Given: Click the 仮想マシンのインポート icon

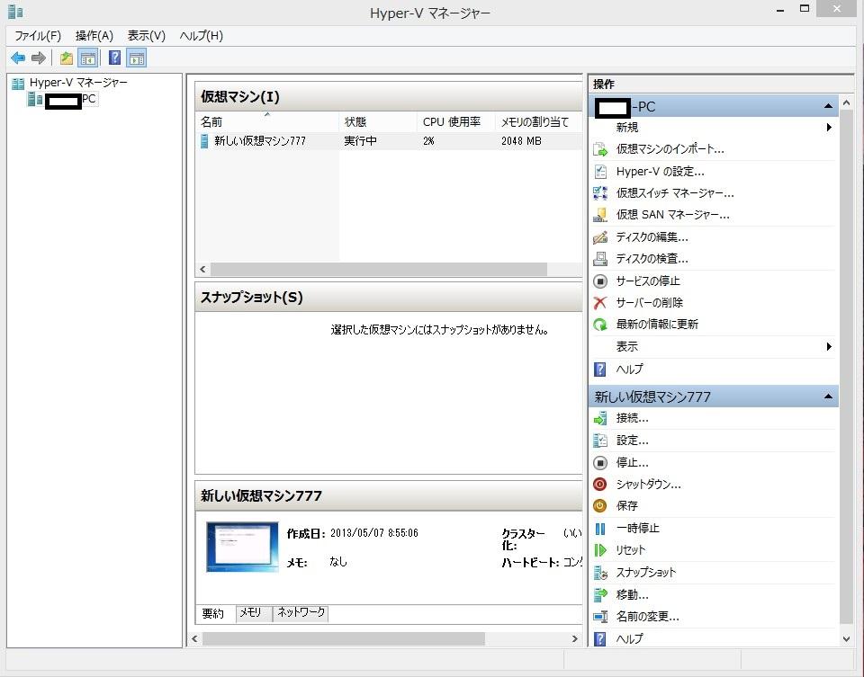Looking at the screenshot, I should click(600, 149).
